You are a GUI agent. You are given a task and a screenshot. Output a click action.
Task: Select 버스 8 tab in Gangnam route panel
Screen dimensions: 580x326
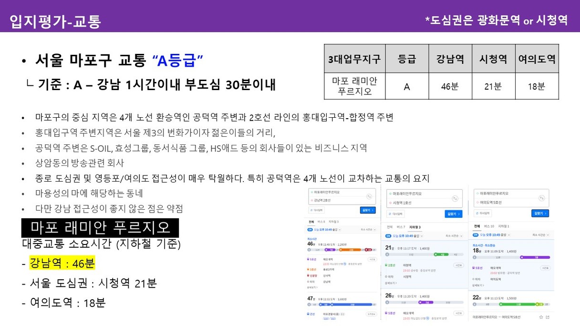321,222
